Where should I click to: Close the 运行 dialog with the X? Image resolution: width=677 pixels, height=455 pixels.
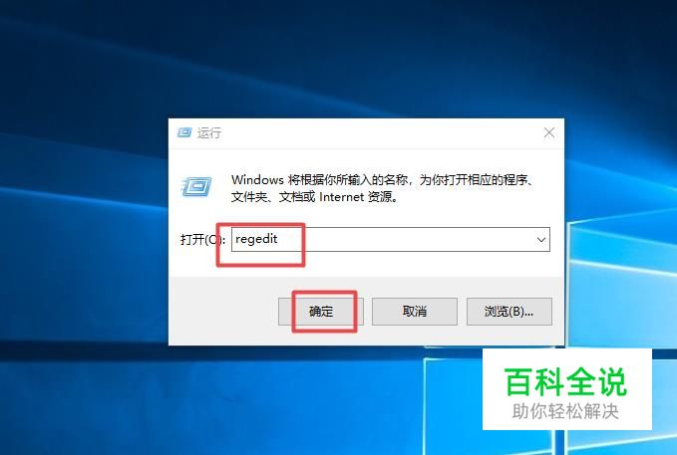[548, 132]
